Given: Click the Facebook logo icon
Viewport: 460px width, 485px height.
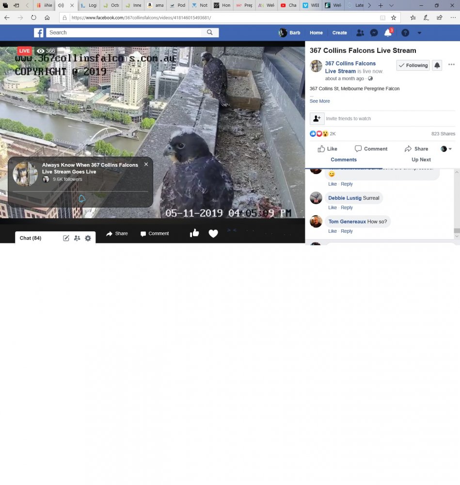Looking at the screenshot, I should click(39, 32).
